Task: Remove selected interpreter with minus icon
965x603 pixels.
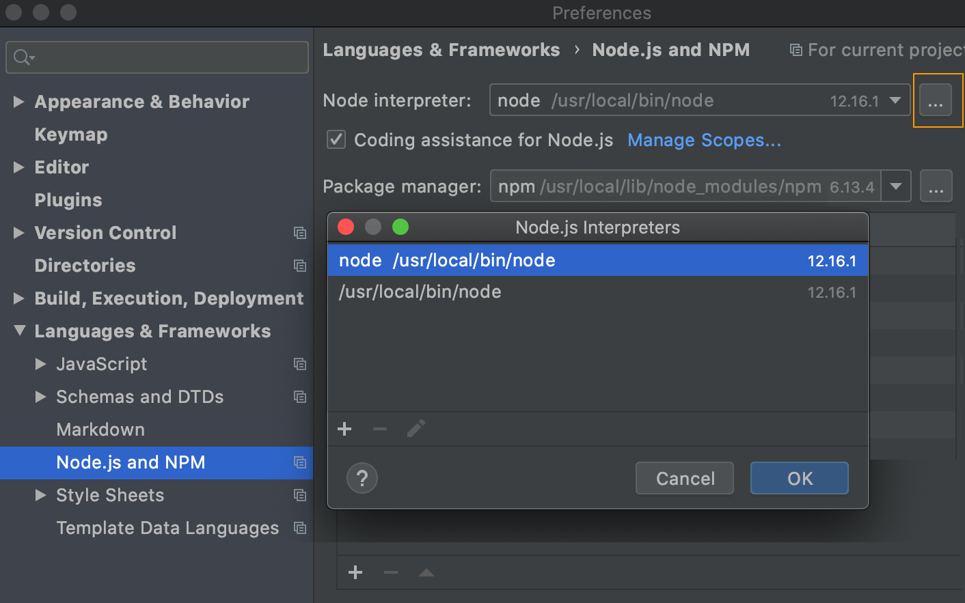Action: [x=380, y=429]
